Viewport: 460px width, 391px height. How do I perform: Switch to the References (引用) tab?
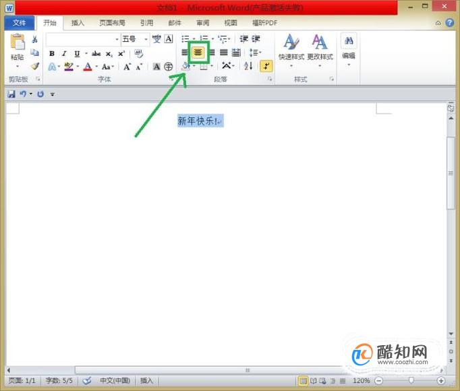tap(146, 23)
